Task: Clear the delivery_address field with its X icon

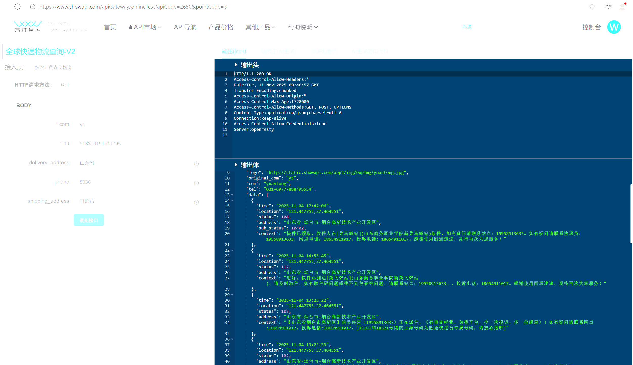Action: (x=196, y=164)
